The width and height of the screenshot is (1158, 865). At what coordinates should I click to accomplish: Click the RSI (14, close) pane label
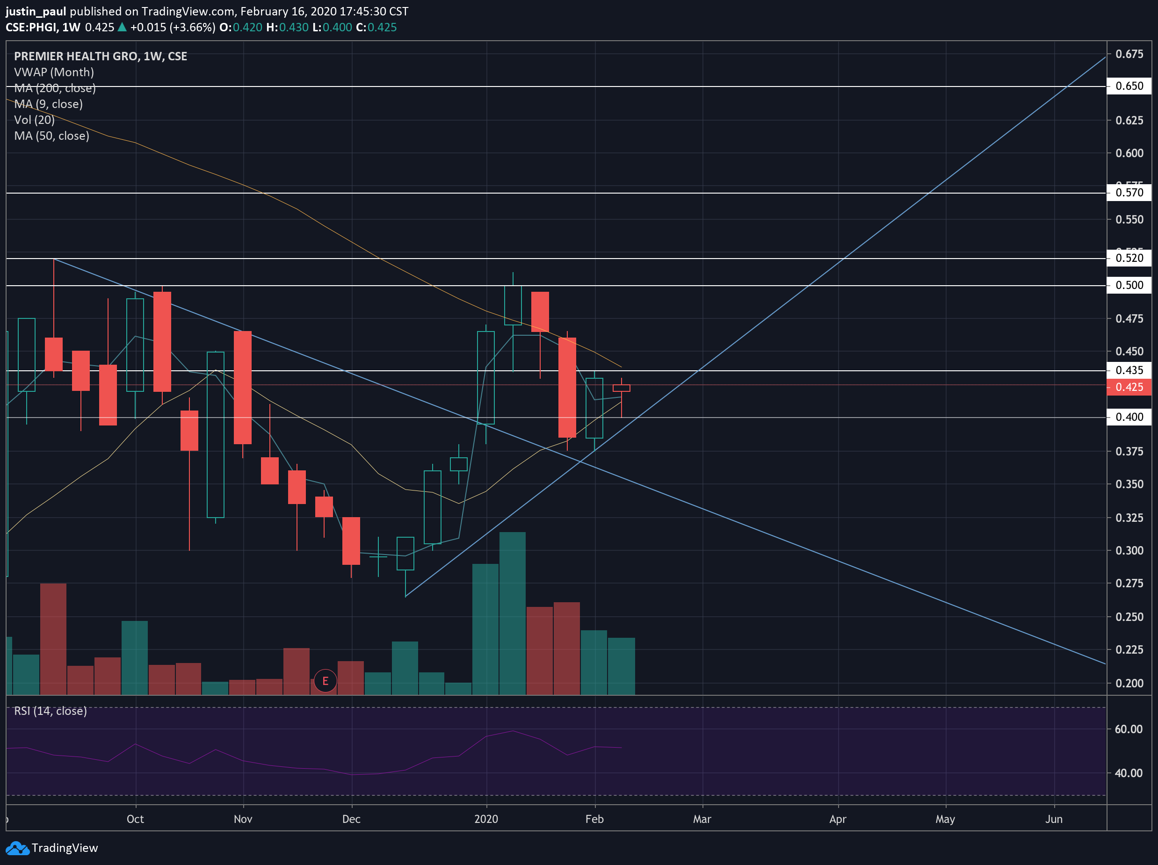click(x=50, y=711)
